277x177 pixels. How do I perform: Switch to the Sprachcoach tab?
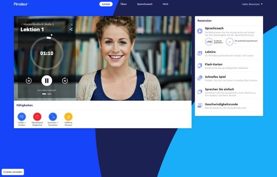pos(145,4)
